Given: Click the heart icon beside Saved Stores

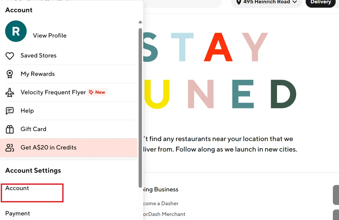Looking at the screenshot, I should point(10,56).
